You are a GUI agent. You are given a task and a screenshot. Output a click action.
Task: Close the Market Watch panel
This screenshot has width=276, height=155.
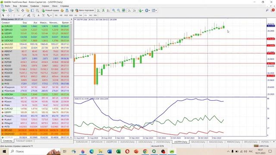[71, 19]
